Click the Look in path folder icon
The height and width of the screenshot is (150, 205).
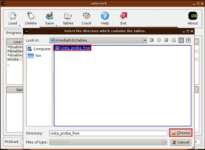[x=53, y=40]
